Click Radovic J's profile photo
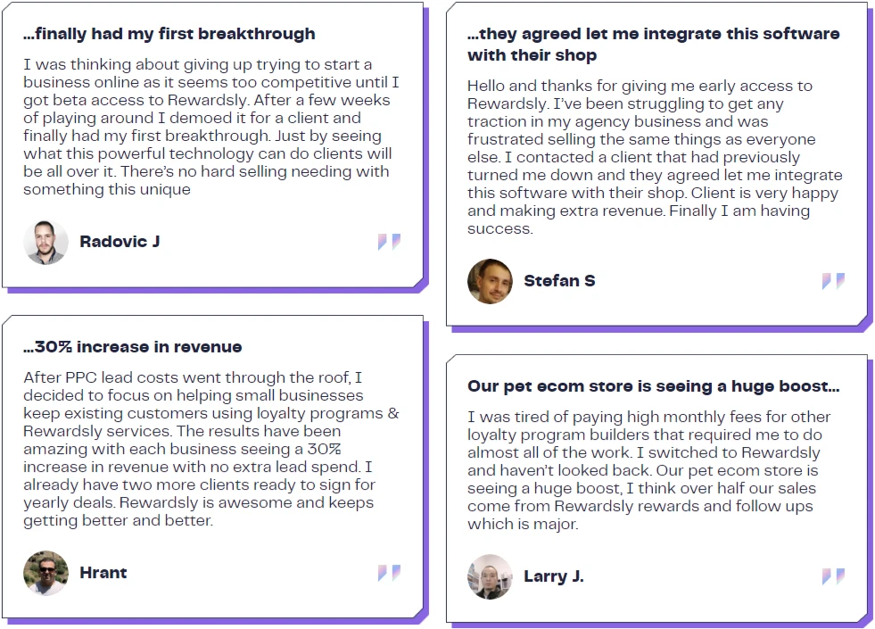Image resolution: width=875 pixels, height=629 pixels. pyautogui.click(x=45, y=242)
